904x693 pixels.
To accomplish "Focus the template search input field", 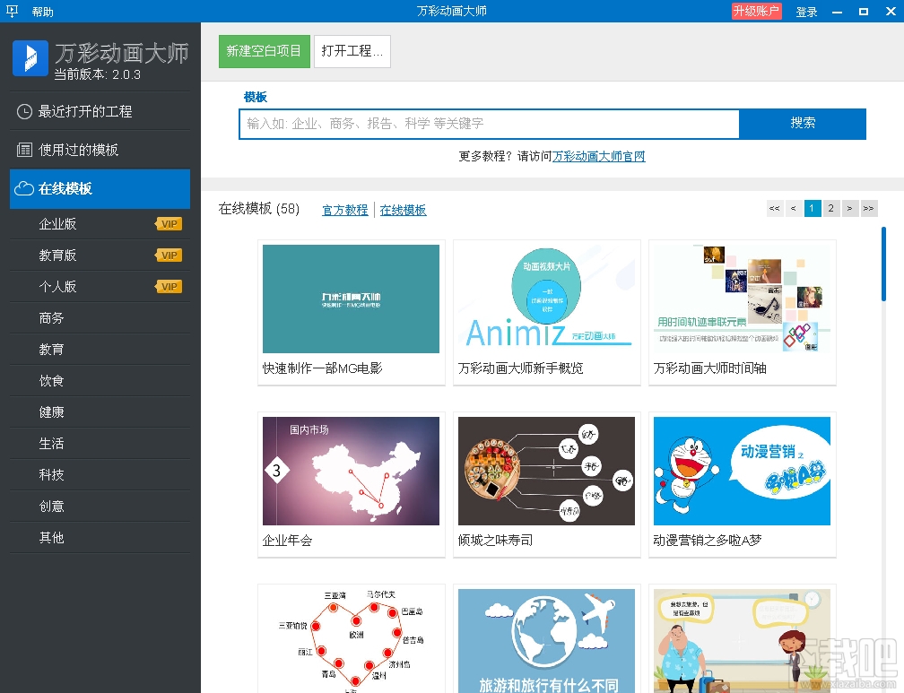I will (489, 124).
